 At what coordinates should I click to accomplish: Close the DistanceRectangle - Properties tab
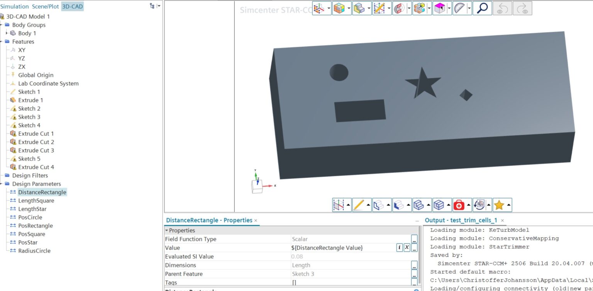(256, 220)
